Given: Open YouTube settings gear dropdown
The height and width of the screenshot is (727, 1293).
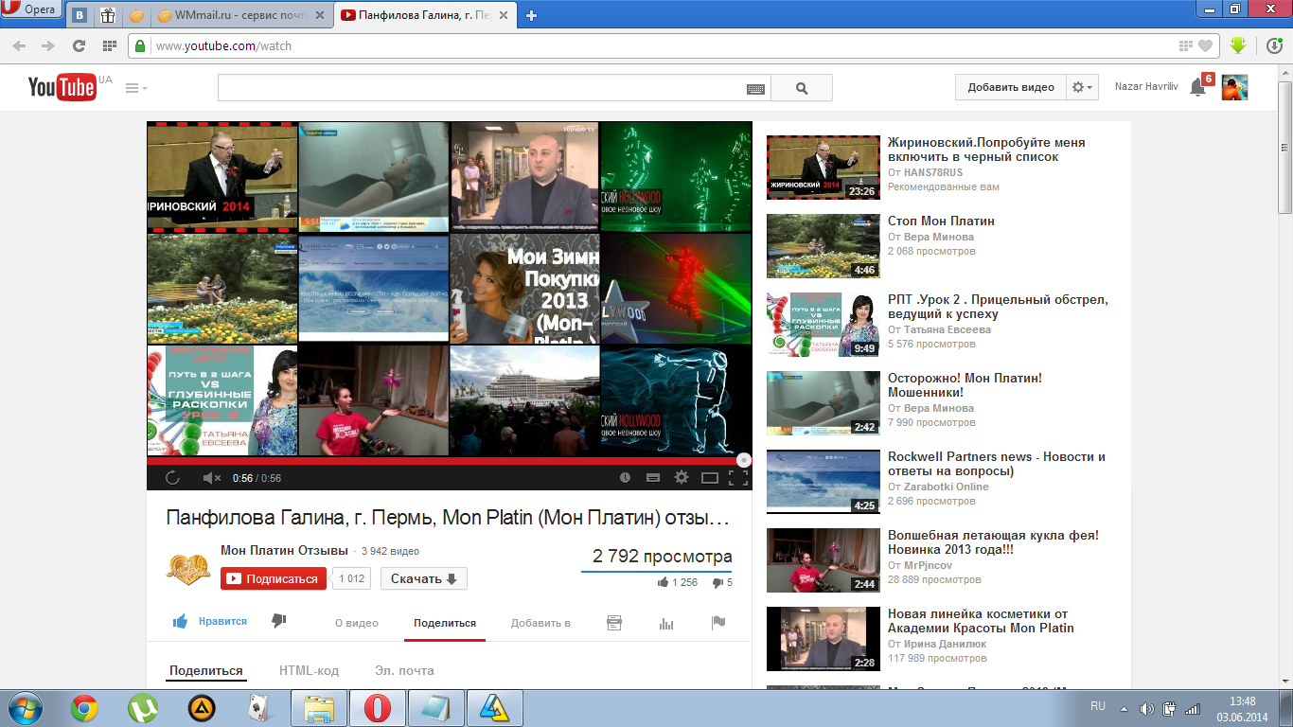Looking at the screenshot, I should [x=1082, y=87].
